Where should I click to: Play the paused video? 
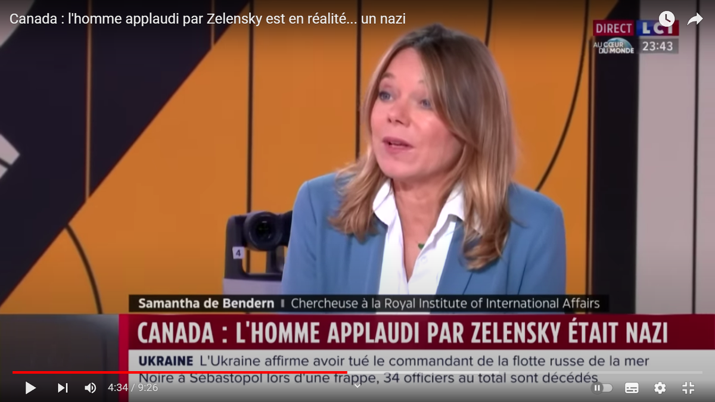[30, 388]
